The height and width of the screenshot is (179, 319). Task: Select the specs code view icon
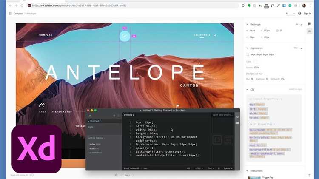pos(310,31)
